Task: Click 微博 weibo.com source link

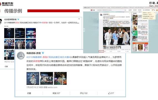Action: point(50,87)
